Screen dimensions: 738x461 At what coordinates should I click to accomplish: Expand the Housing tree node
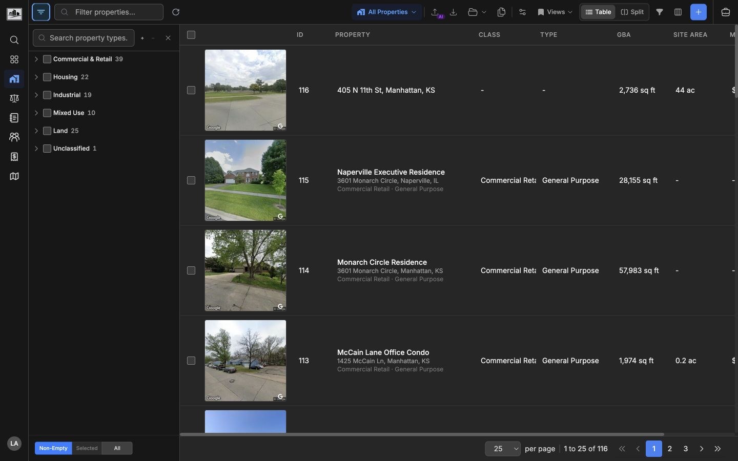pyautogui.click(x=36, y=77)
